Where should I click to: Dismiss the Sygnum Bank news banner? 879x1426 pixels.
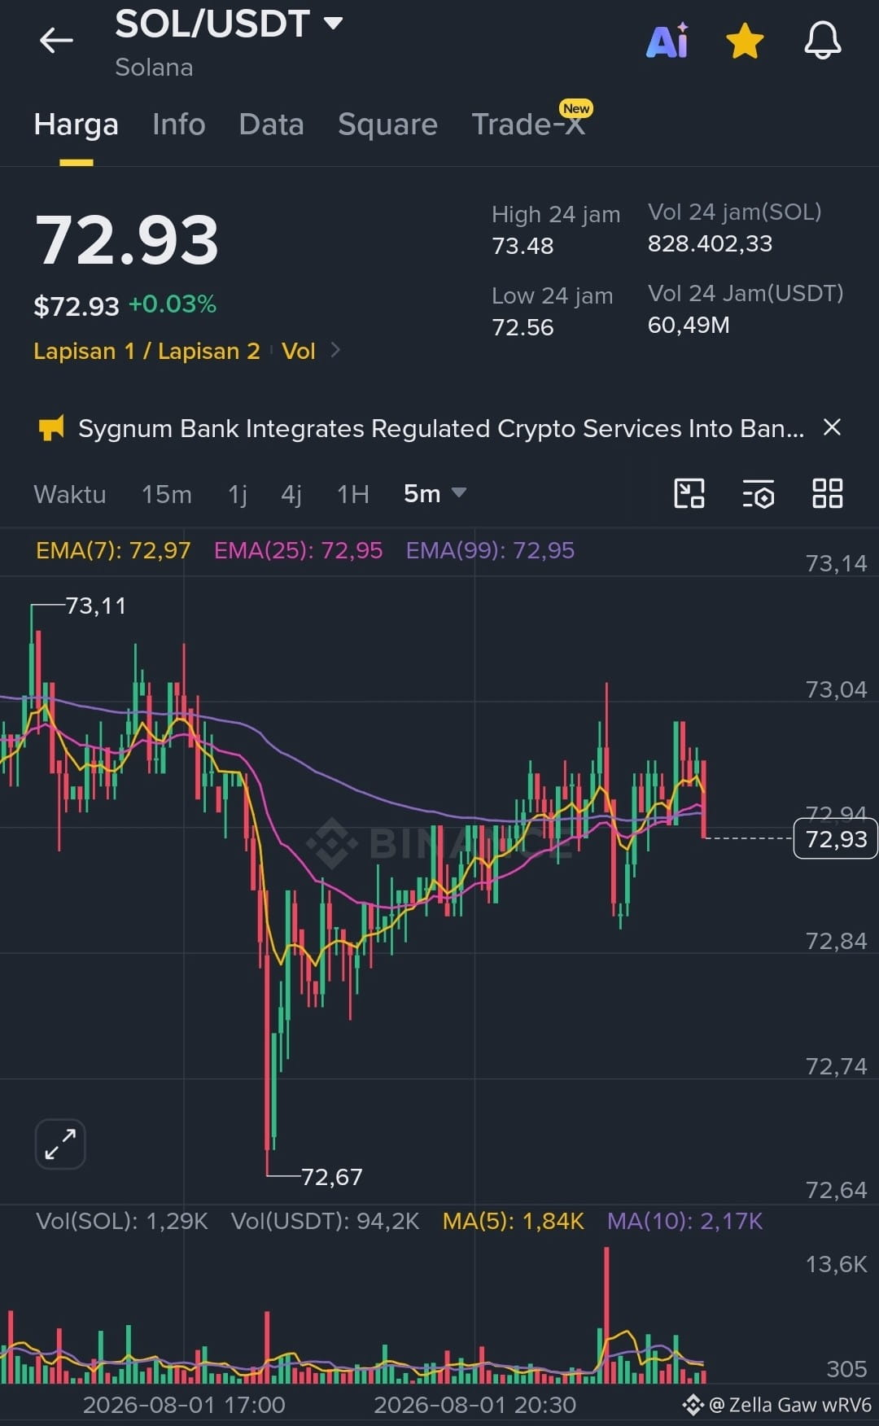coord(832,427)
